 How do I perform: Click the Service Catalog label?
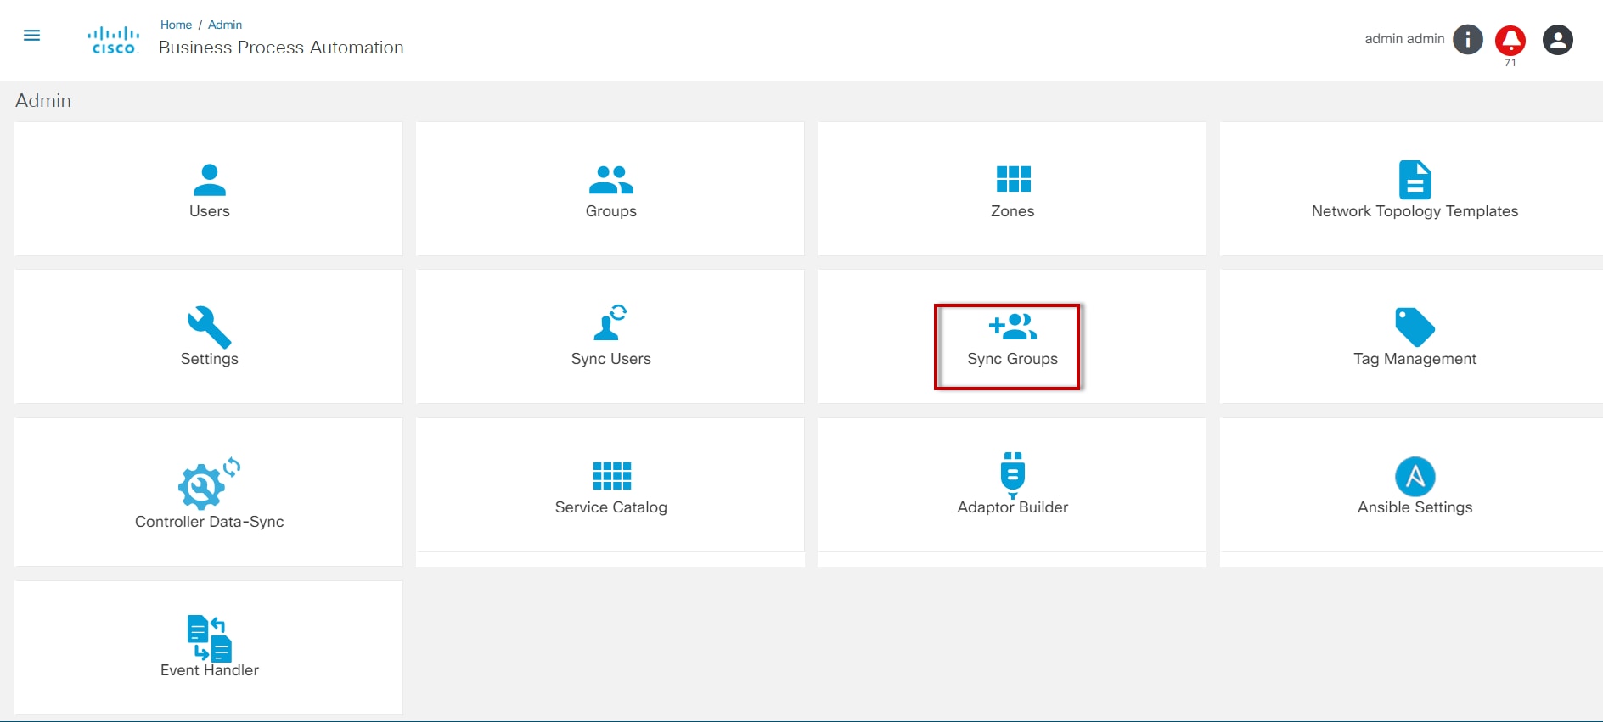pyautogui.click(x=611, y=507)
